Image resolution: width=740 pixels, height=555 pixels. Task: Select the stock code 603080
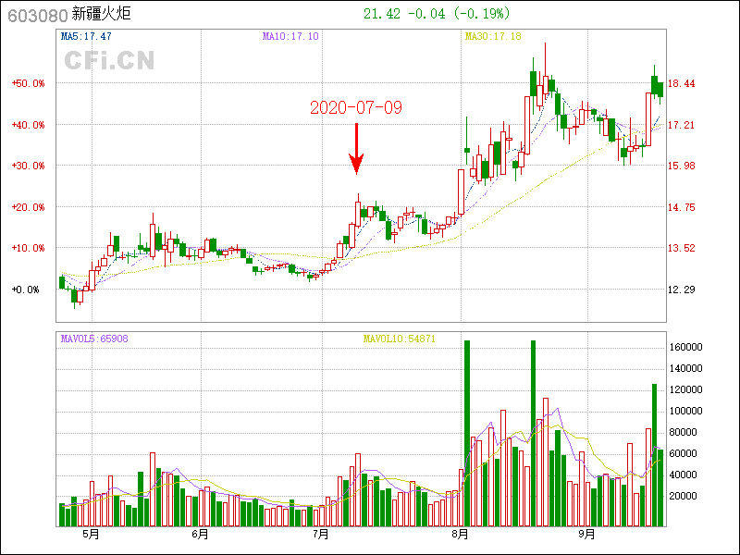tap(36, 15)
